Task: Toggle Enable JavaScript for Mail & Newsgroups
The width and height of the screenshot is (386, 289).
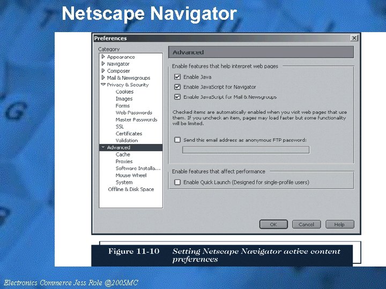Action: (177, 97)
